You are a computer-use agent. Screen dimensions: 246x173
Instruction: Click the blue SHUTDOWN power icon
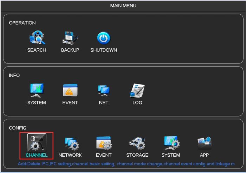point(104,38)
